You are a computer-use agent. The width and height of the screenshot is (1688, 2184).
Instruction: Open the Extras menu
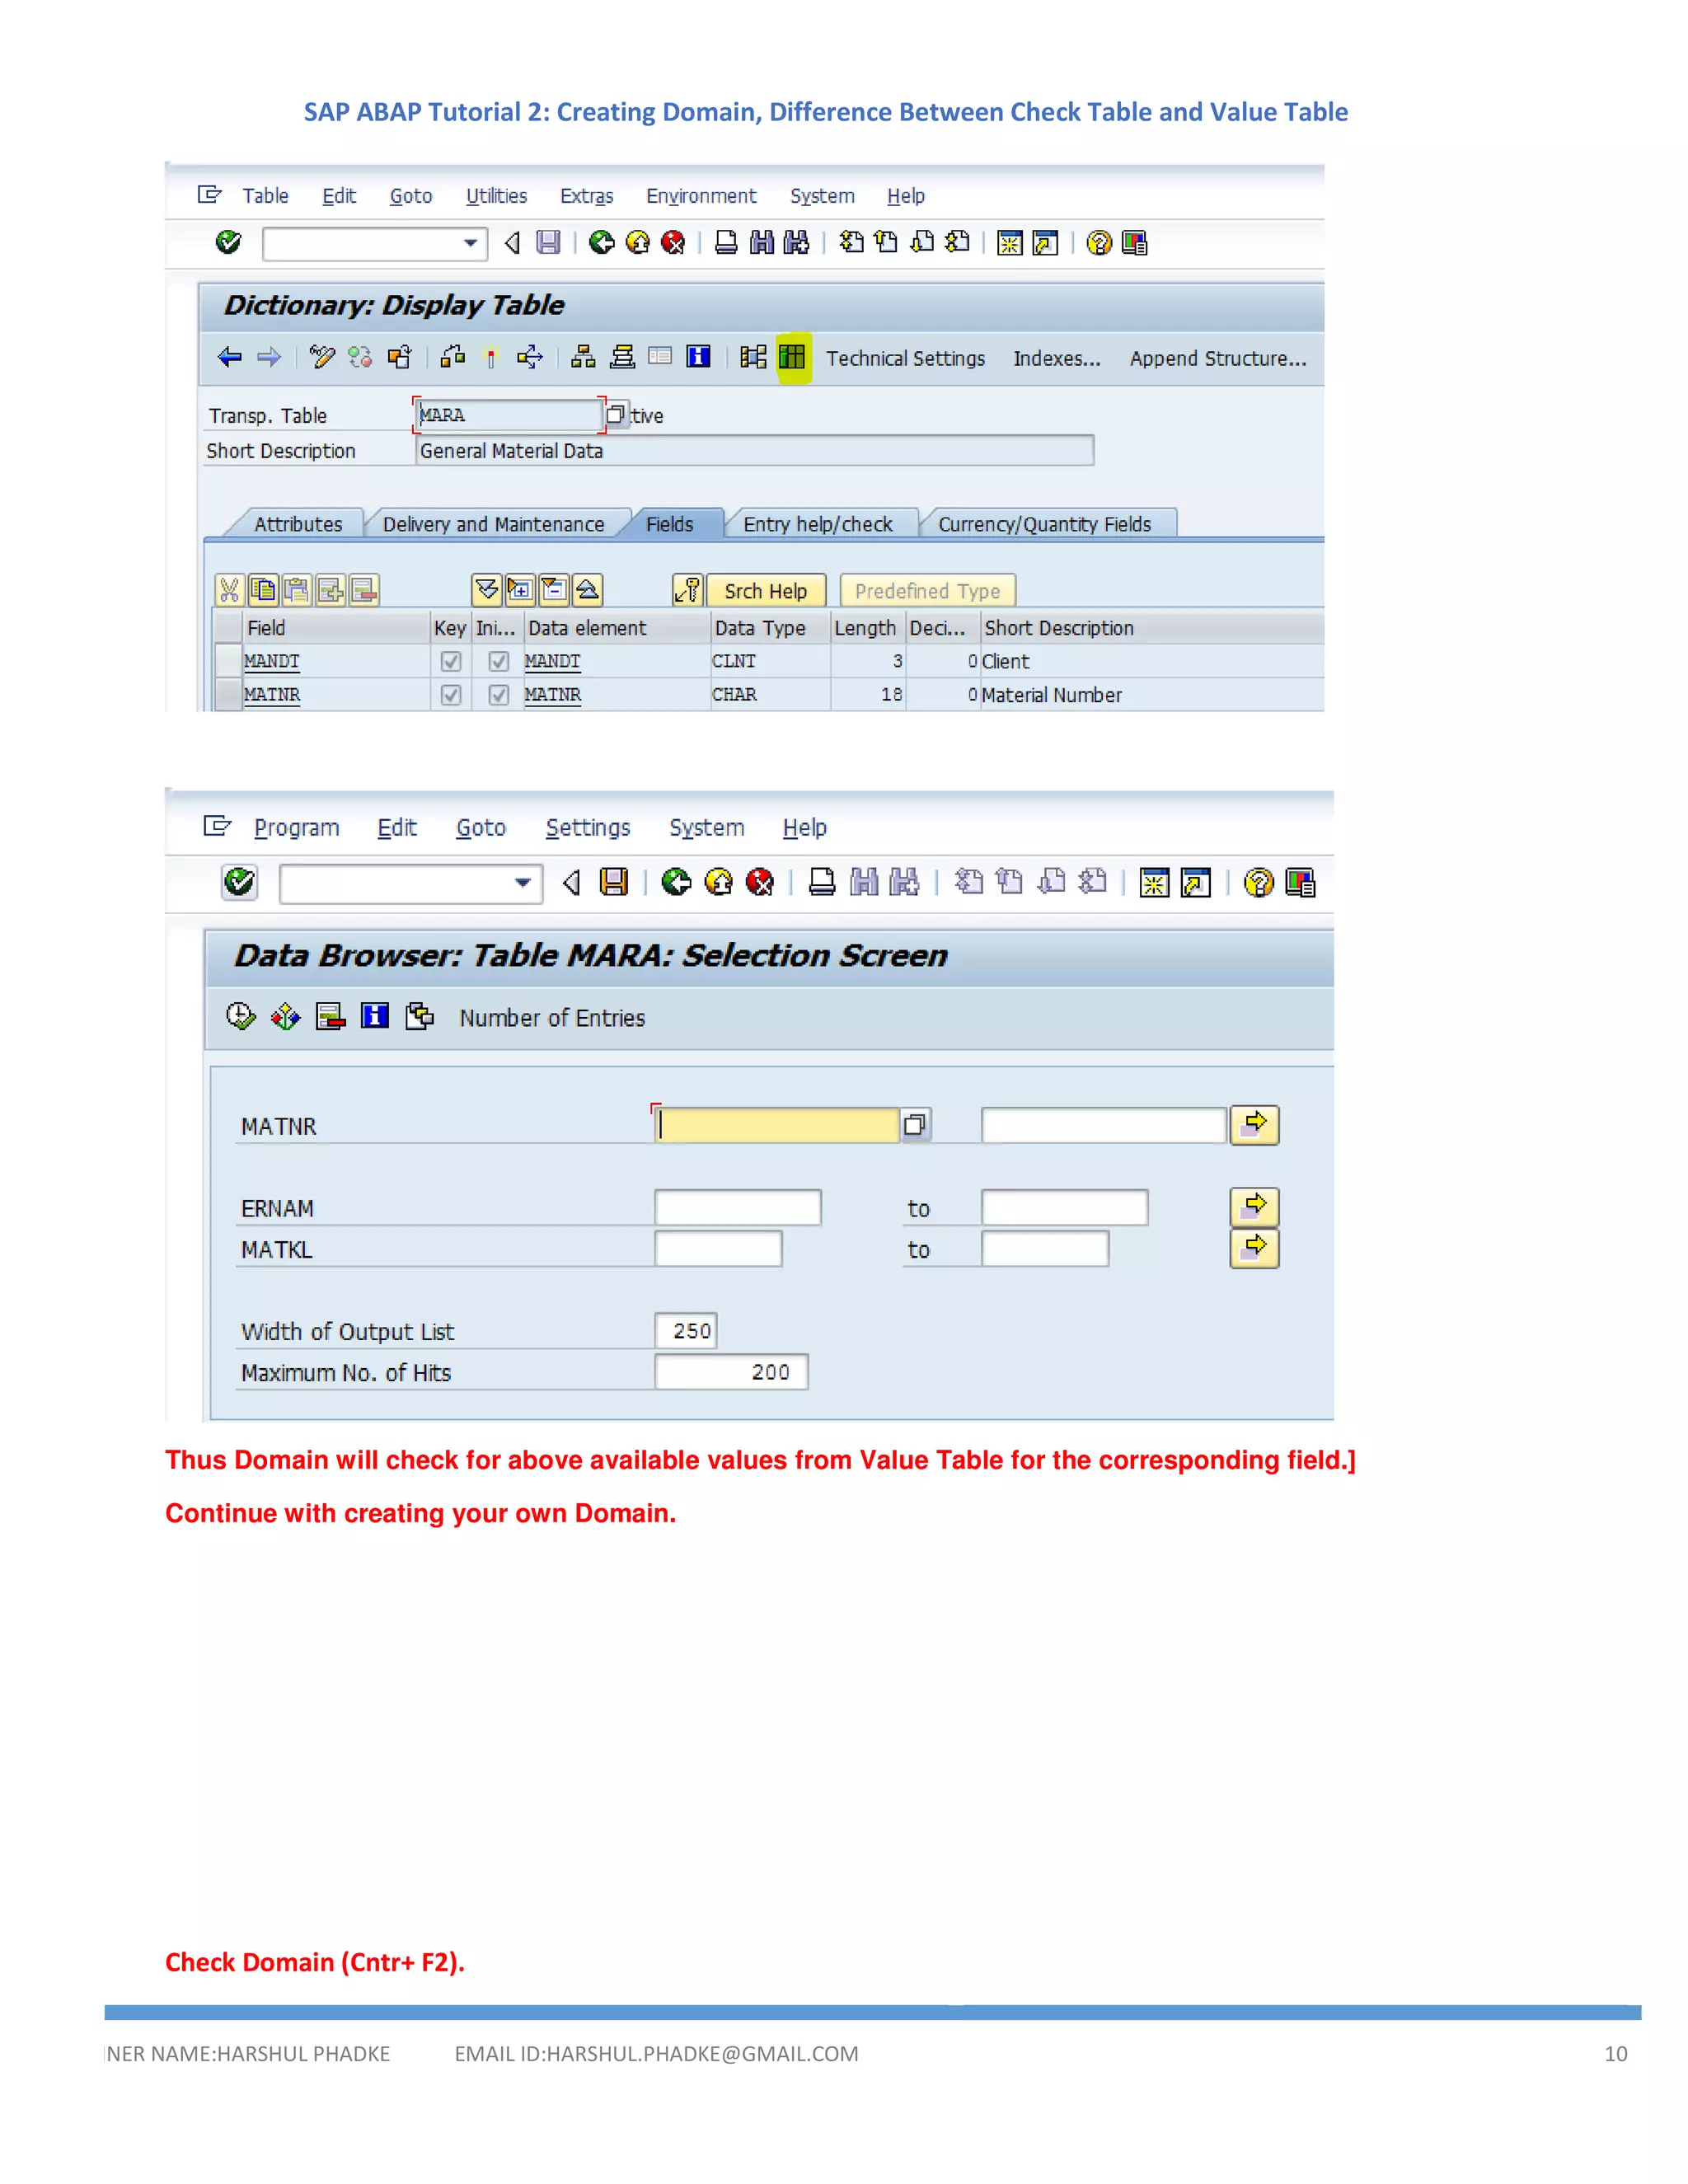click(587, 196)
